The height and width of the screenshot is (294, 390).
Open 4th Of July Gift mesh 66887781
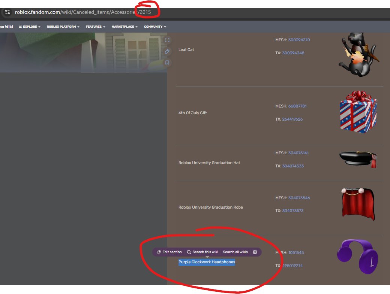pos(297,106)
